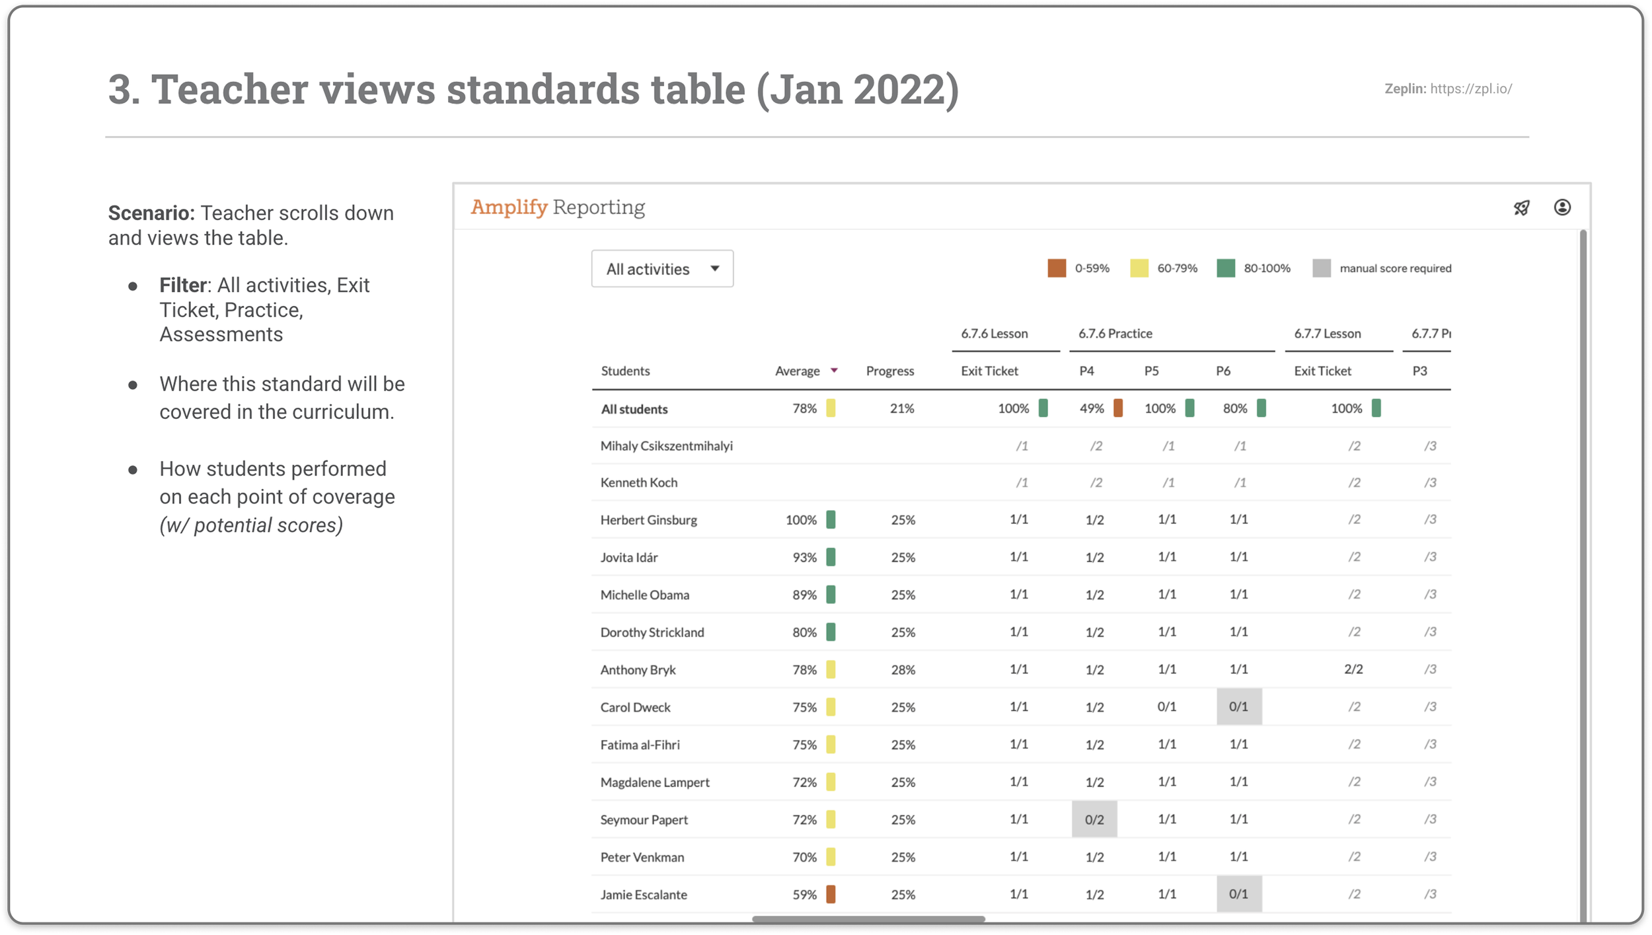Click the All students P4 orange indicator
The image size is (1652, 935).
[1118, 408]
